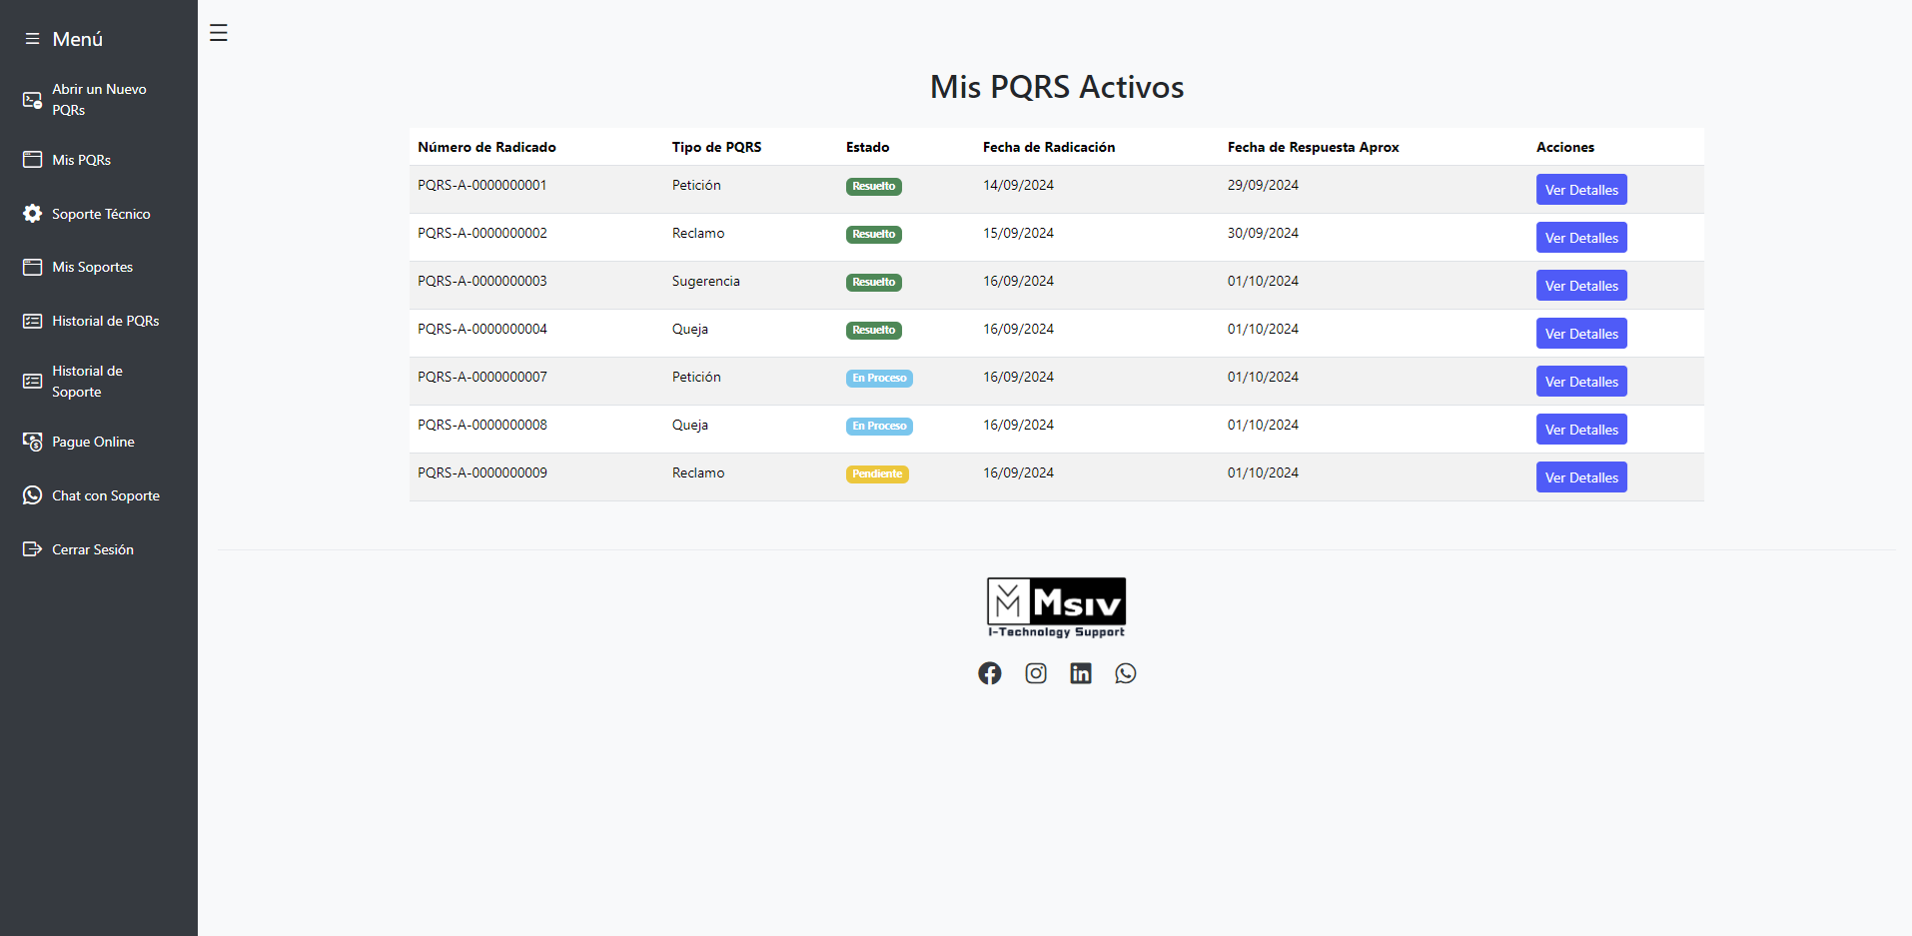The height and width of the screenshot is (936, 1912).
Task: Click the Cerrar Sesión logout icon
Action: click(x=33, y=549)
